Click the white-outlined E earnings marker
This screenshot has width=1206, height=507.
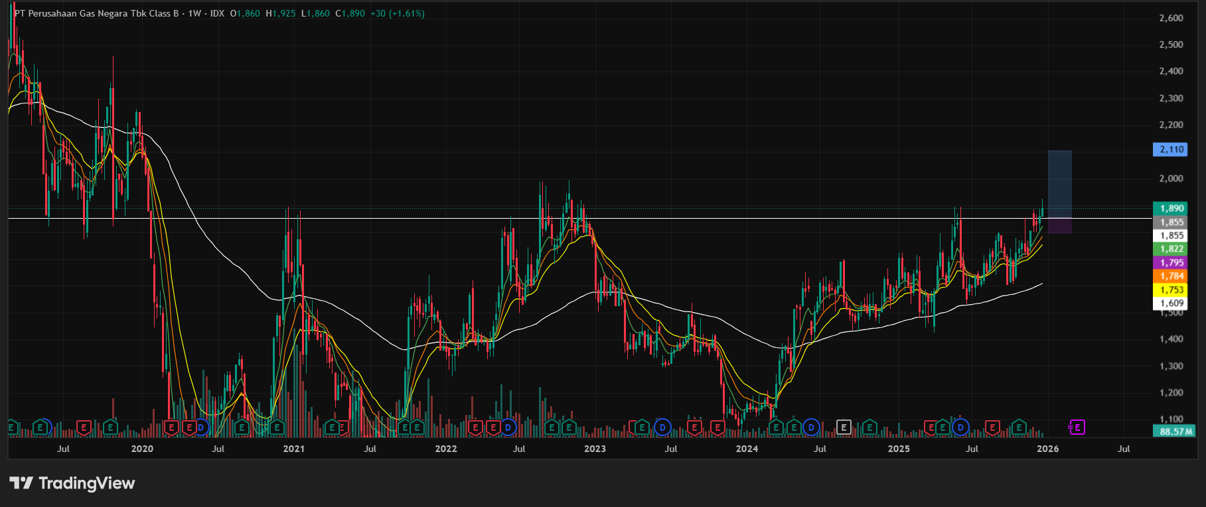click(844, 427)
